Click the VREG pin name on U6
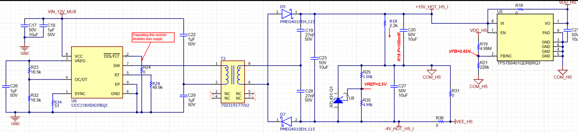The width and height of the screenshot is (578, 133). click(80, 61)
